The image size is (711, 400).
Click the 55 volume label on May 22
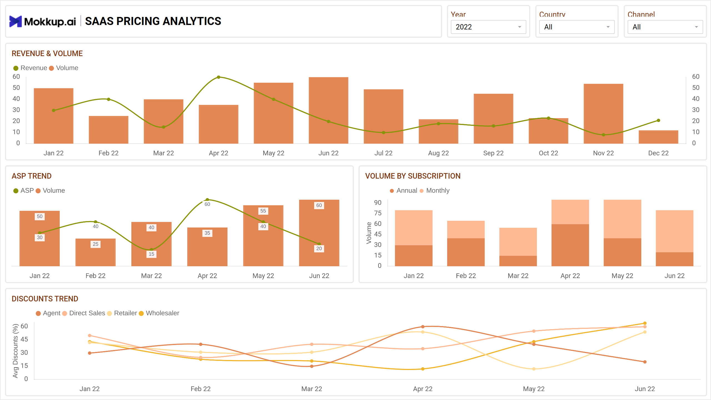[263, 211]
